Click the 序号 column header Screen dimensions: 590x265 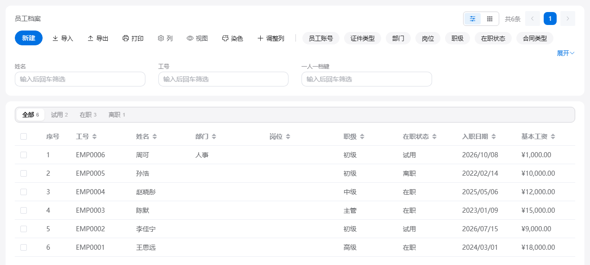pos(53,136)
